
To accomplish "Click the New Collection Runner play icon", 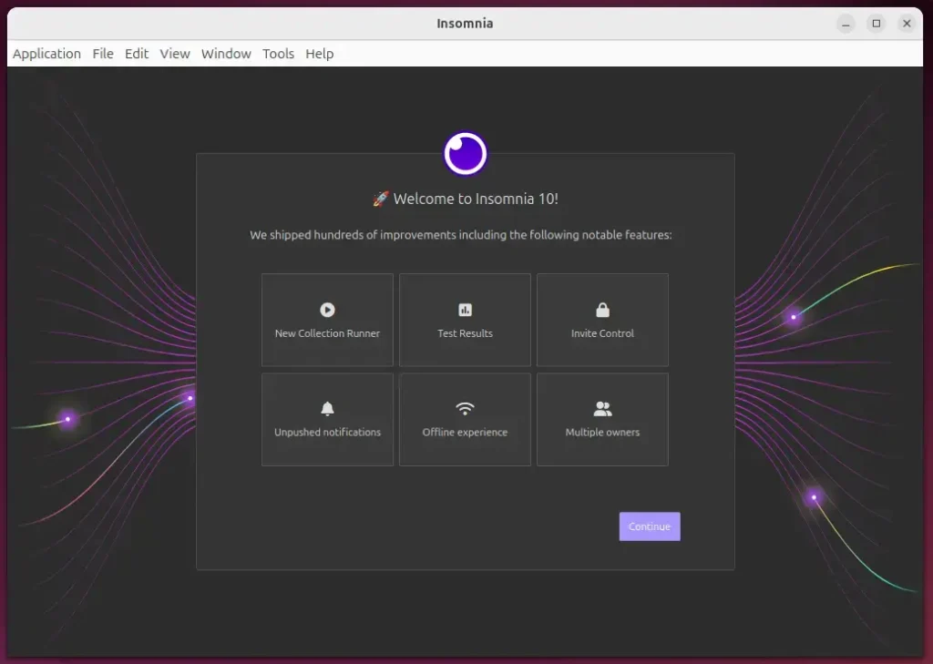I will click(x=327, y=310).
